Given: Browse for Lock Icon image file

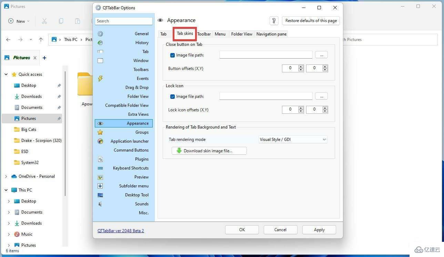Looking at the screenshot, I should pos(321,96).
